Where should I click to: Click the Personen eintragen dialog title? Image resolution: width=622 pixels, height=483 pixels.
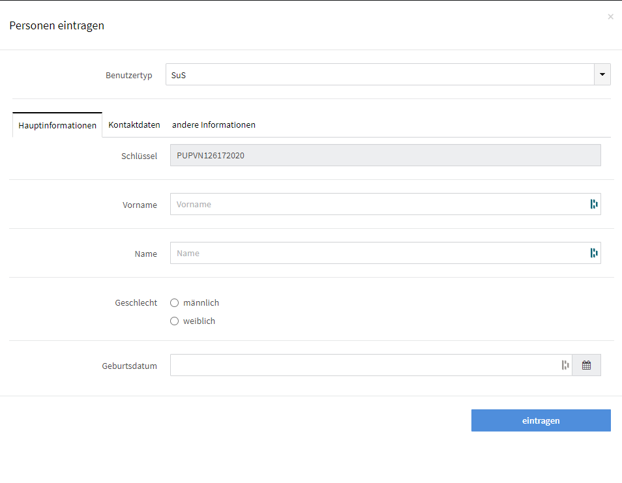[57, 25]
